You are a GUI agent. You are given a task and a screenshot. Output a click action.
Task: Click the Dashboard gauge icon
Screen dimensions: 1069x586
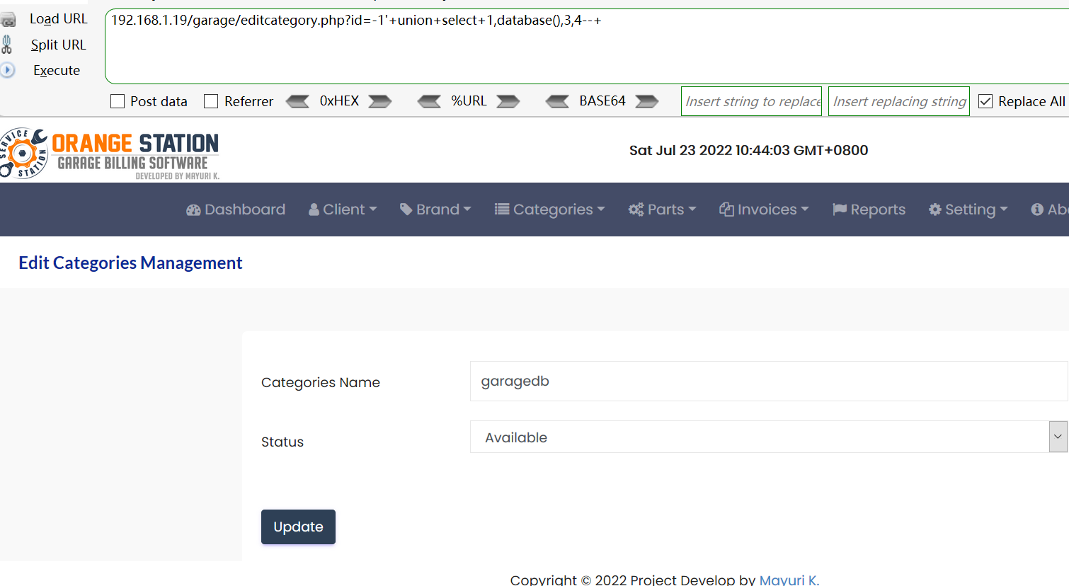click(193, 209)
